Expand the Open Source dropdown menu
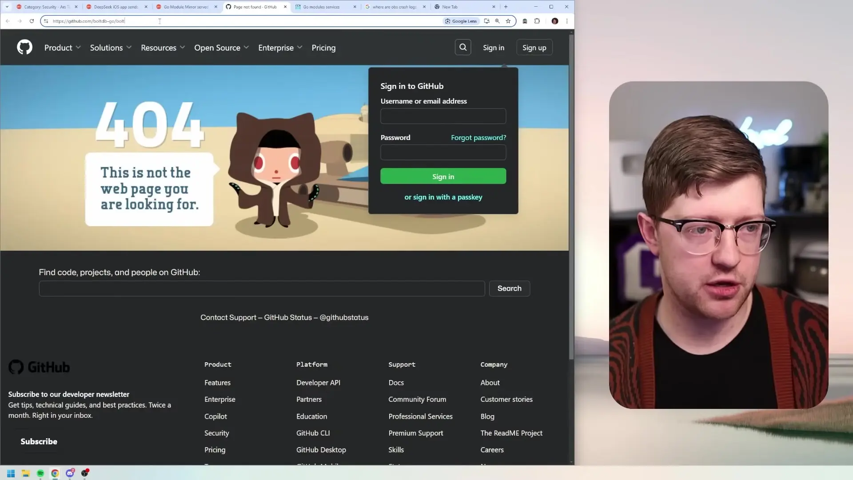This screenshot has width=853, height=480. pyautogui.click(x=221, y=48)
